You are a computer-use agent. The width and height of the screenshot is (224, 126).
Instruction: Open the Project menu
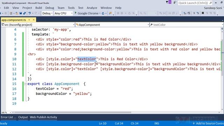[x=27, y=8]
